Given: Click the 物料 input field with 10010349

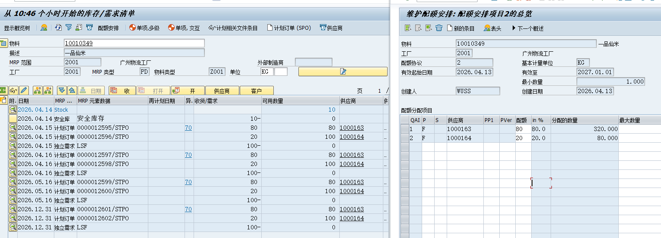Looking at the screenshot, I should (x=134, y=43).
